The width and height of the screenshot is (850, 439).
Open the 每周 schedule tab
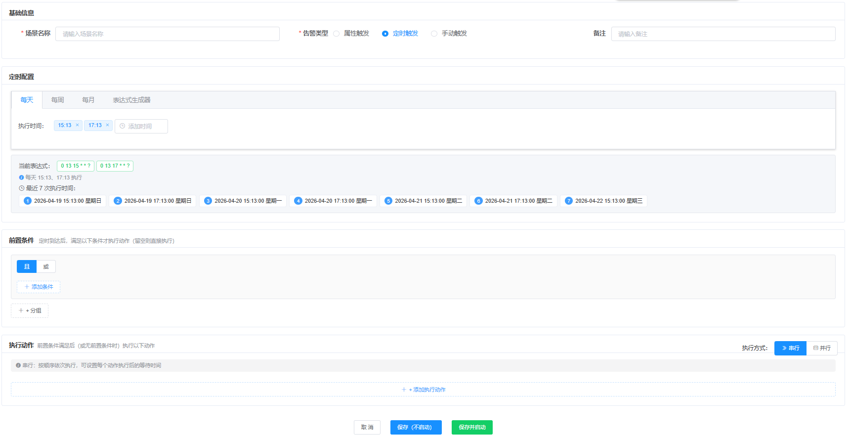57,100
